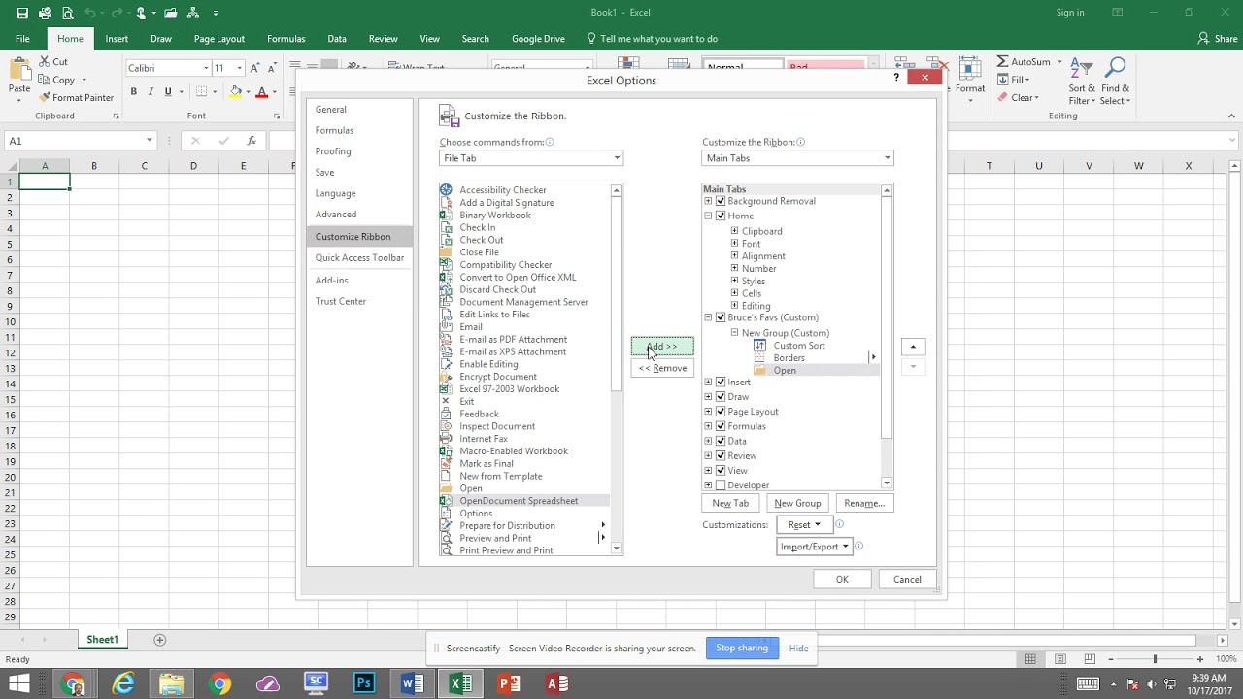1243x699 pixels.
Task: Click the Format cells icon in the ribbon
Action: pos(969,69)
